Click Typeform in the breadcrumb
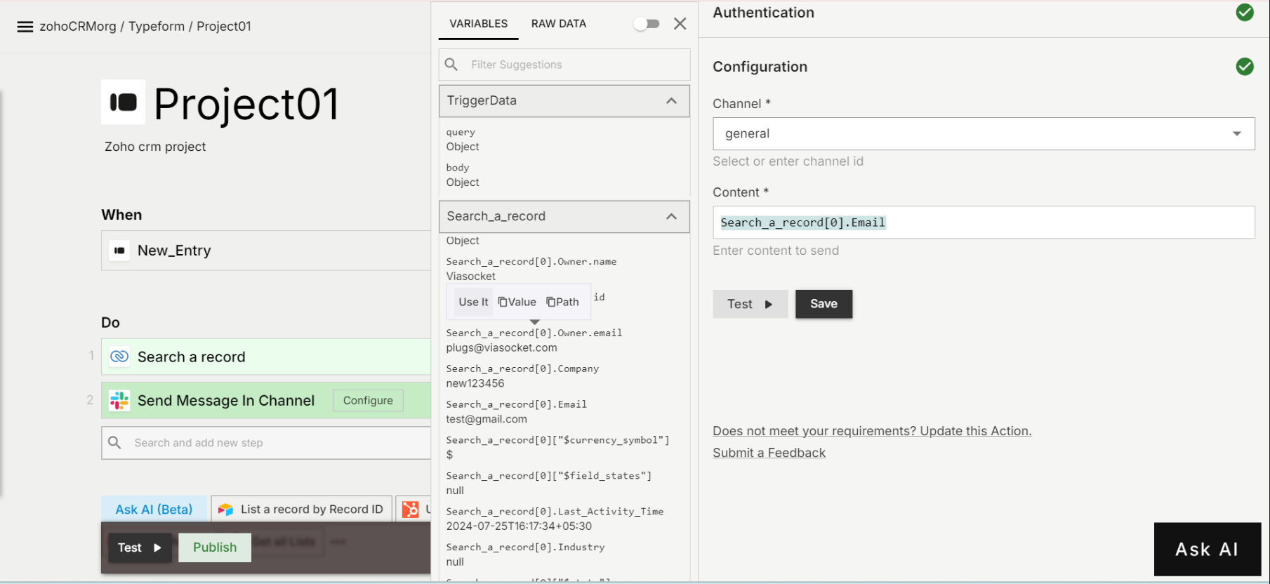The height and width of the screenshot is (584, 1270). [157, 27]
